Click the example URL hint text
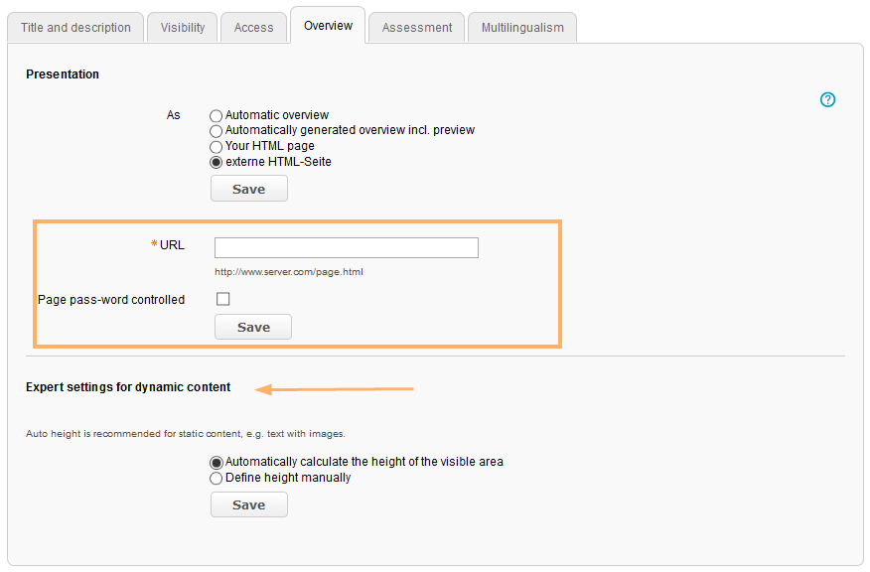The width and height of the screenshot is (870, 572). click(x=288, y=271)
